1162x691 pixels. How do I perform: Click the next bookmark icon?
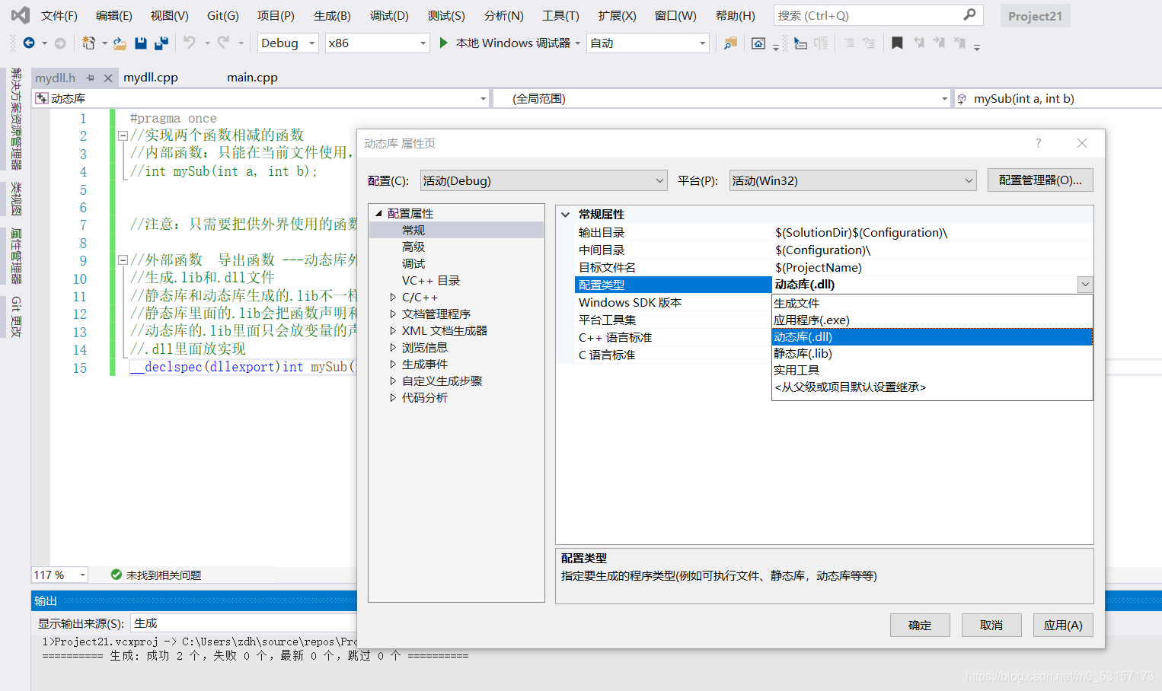pyautogui.click(x=939, y=43)
